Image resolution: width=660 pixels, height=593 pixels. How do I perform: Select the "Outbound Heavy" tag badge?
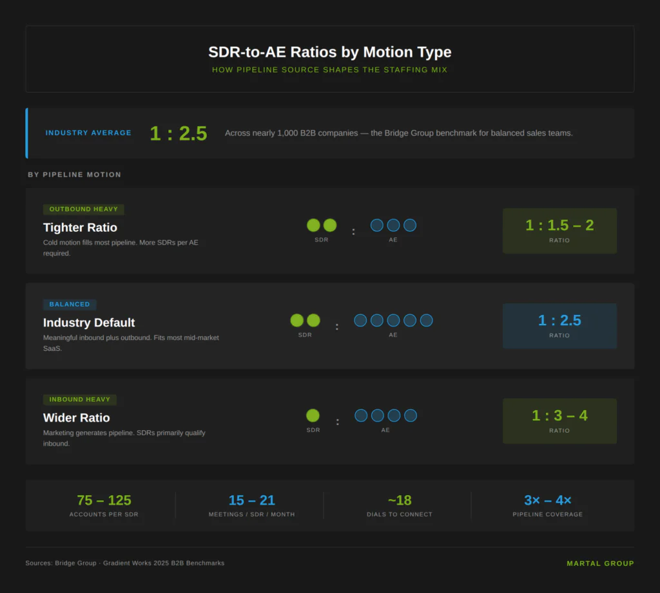[83, 209]
